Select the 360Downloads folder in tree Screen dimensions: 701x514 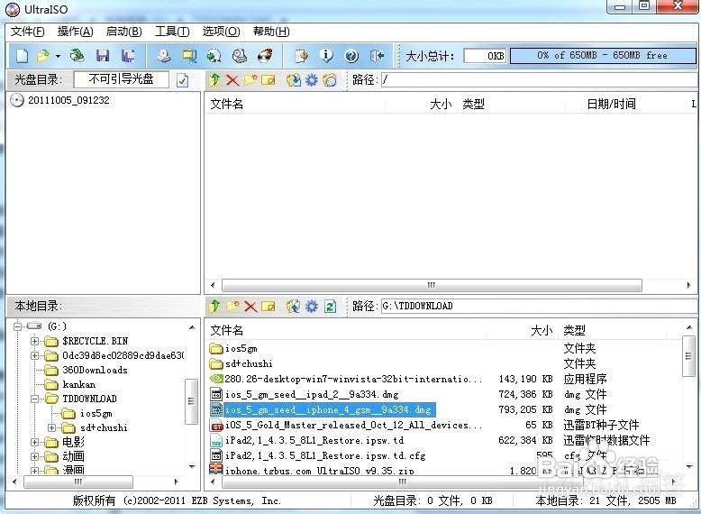point(95,370)
